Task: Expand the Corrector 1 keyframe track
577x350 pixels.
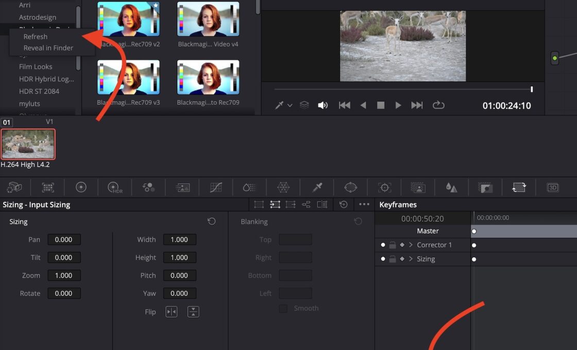Action: coord(411,245)
